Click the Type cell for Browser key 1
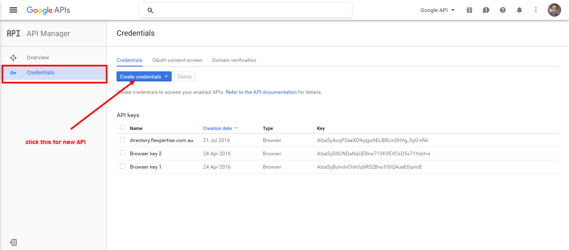569x250 pixels. click(x=272, y=167)
